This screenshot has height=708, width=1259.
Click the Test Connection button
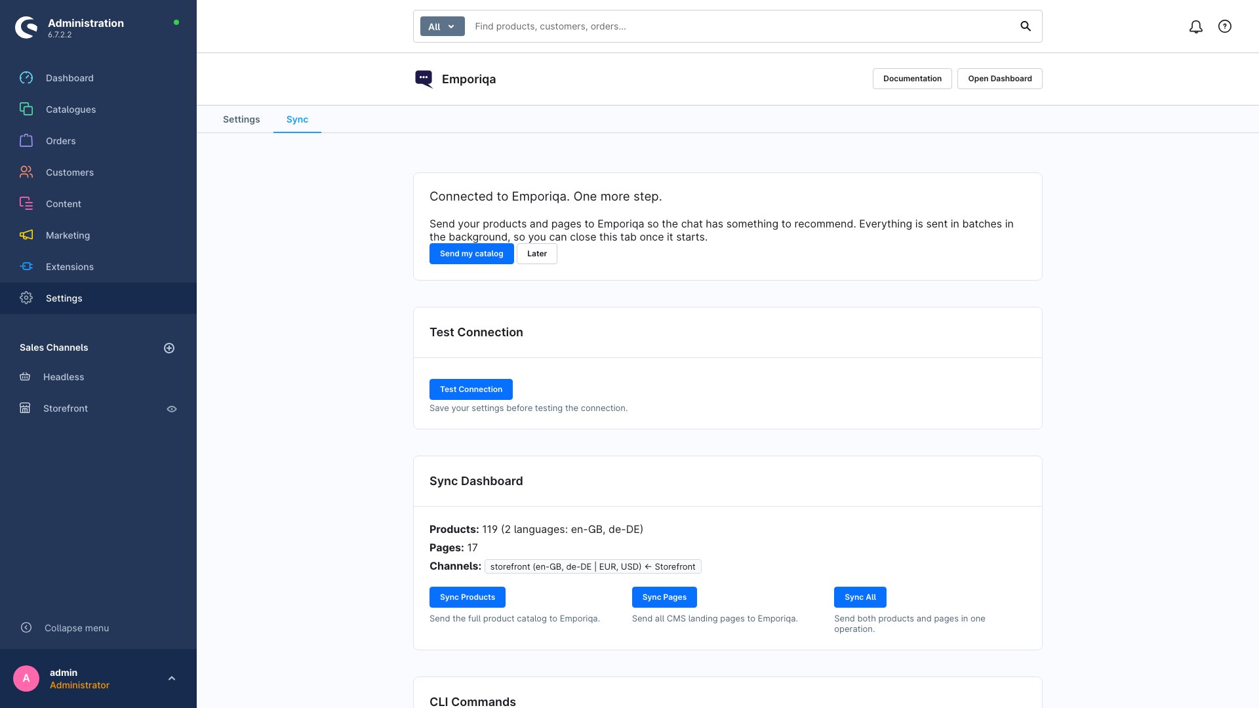[471, 389]
